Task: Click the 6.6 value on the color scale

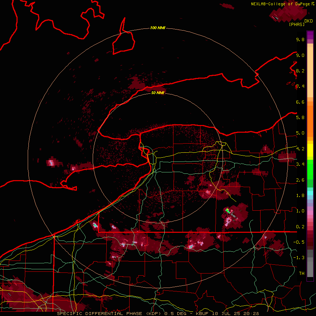Action: (x=300, y=102)
